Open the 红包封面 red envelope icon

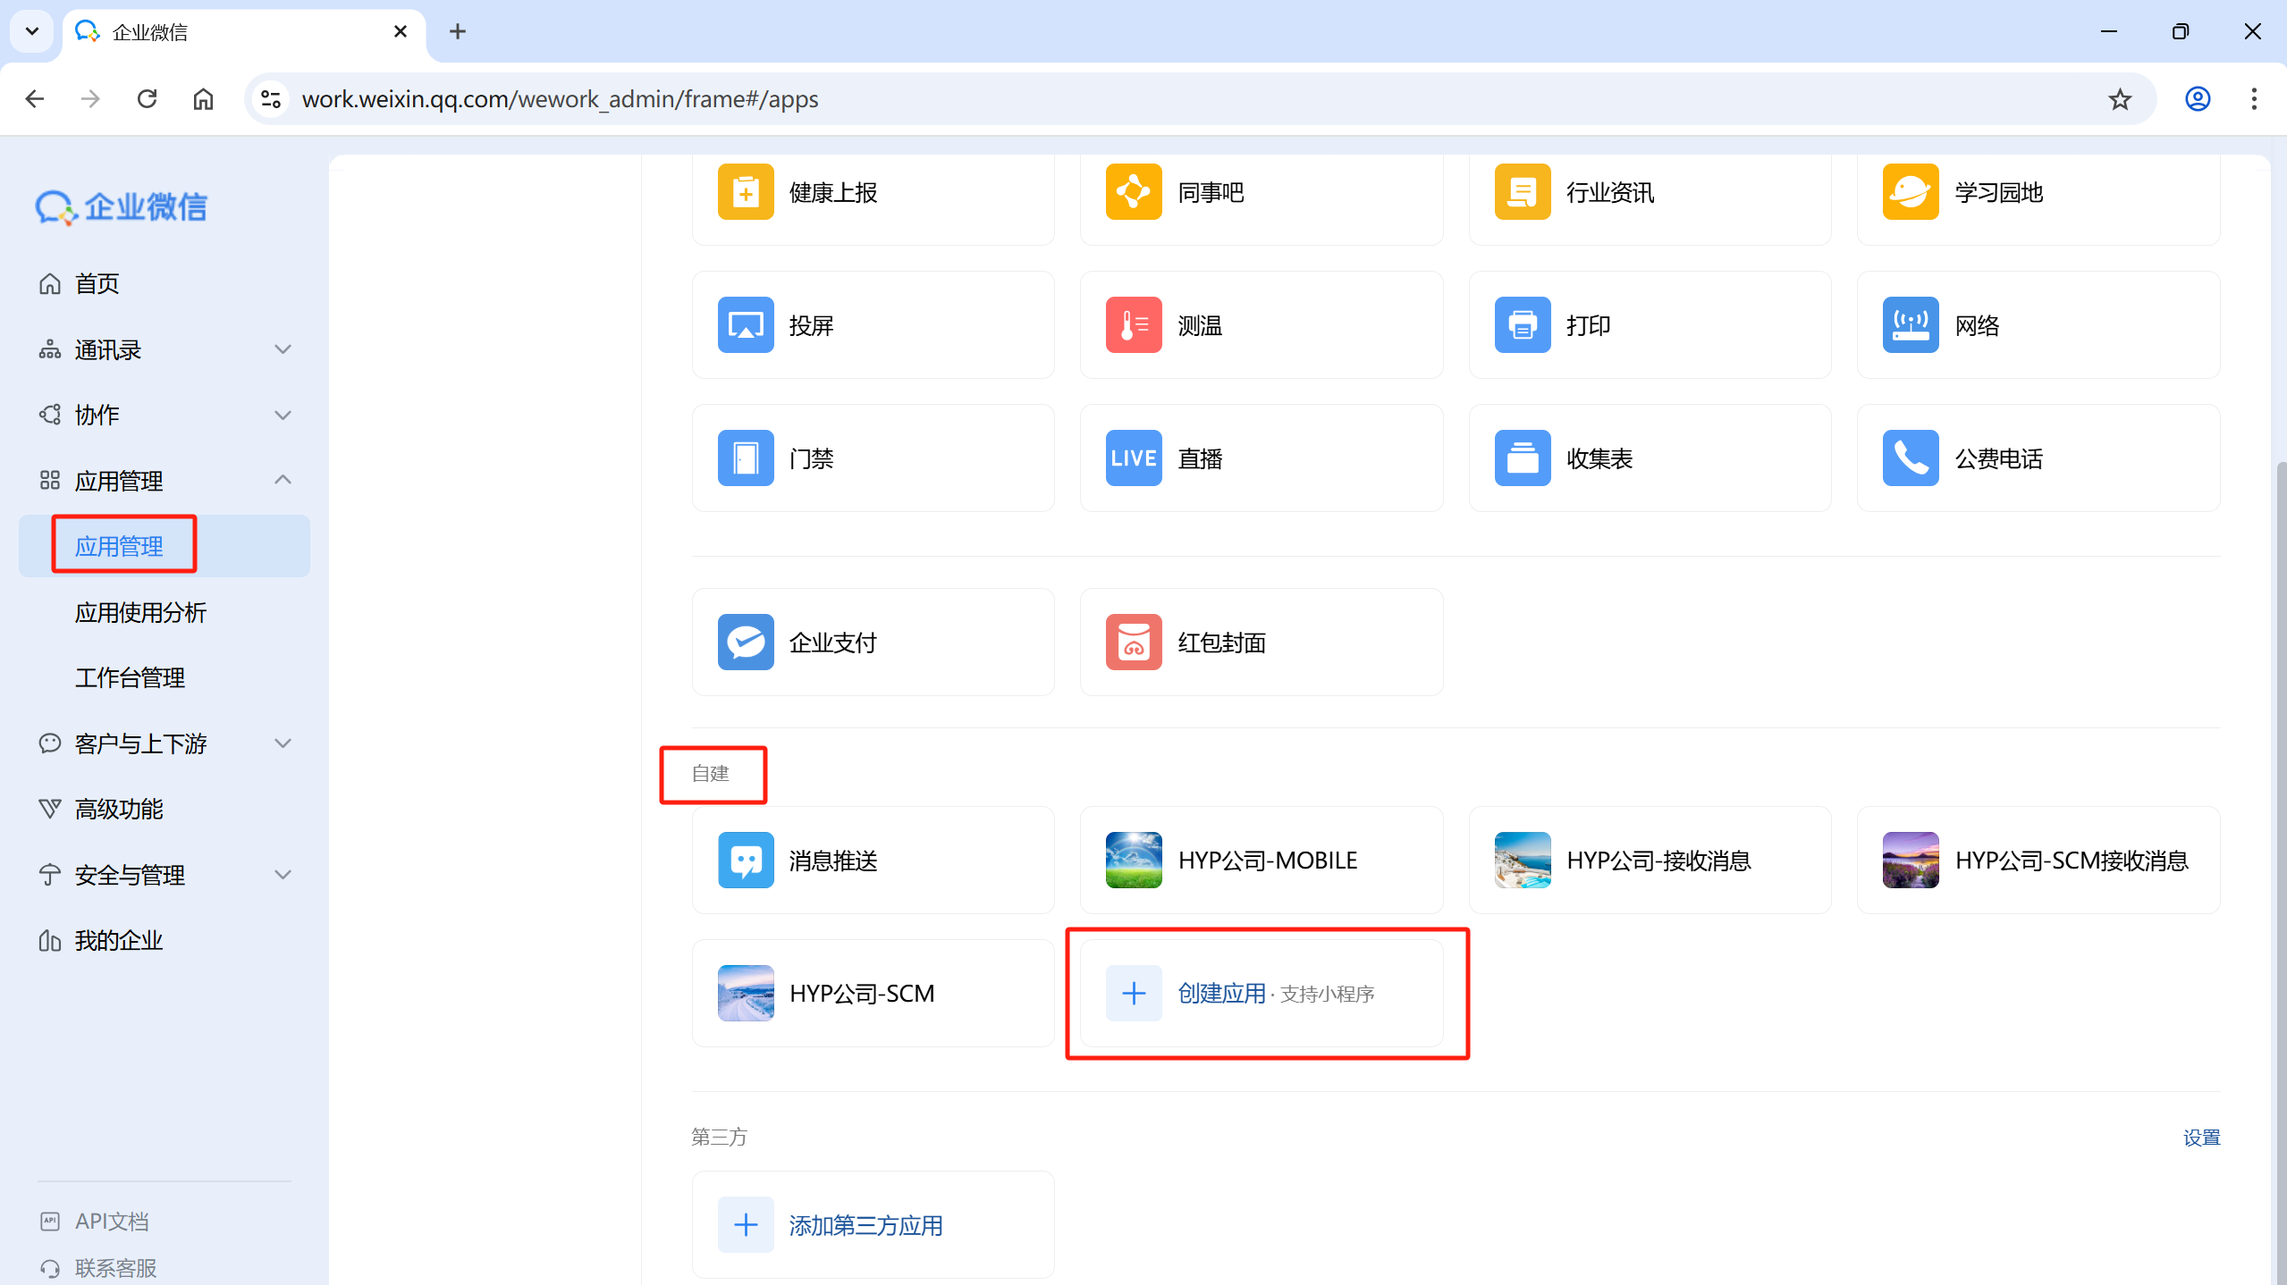click(1133, 642)
